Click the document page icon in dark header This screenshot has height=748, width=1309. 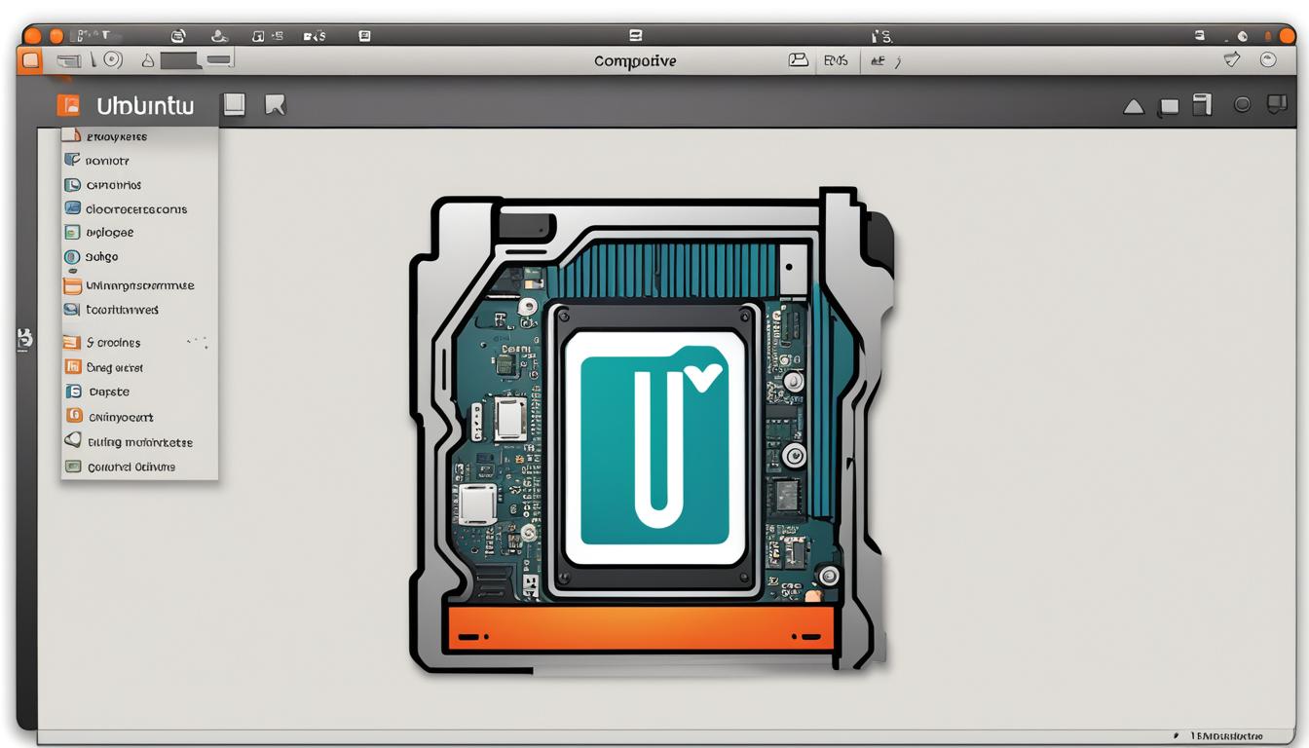tap(1203, 105)
